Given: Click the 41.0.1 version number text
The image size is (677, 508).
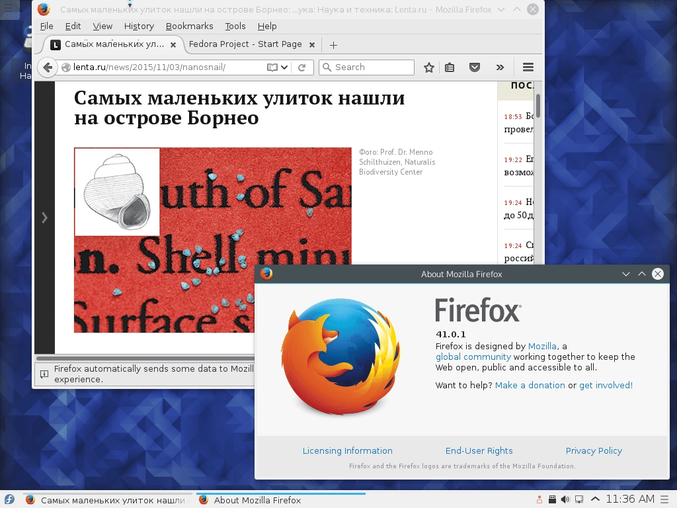Looking at the screenshot, I should point(451,334).
